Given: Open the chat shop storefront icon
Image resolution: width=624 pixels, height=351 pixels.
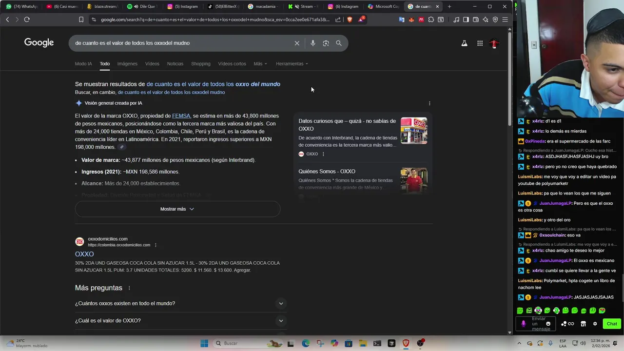Looking at the screenshot, I should (x=583, y=324).
